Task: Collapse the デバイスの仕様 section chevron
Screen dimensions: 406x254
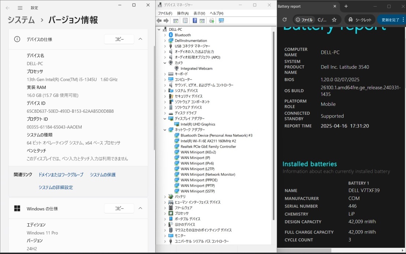Action: (140, 39)
